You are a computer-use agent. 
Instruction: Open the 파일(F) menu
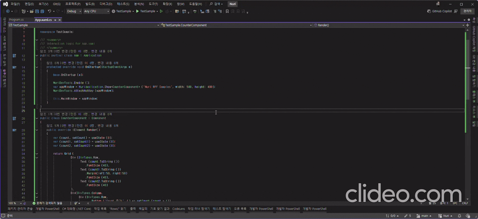coord(15,4)
